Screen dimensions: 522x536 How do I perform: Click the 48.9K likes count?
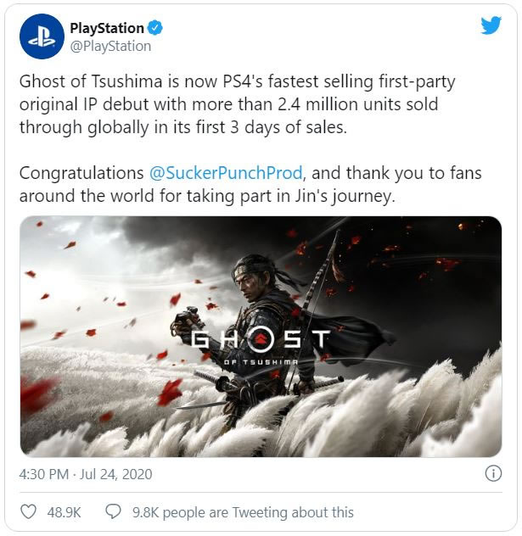tap(64, 512)
